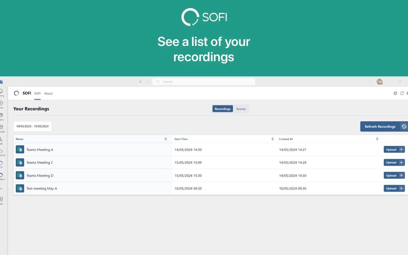This screenshot has height=255, width=408.
Task: Open OneDrive in the Teams sidebar
Action: [x=2, y=152]
